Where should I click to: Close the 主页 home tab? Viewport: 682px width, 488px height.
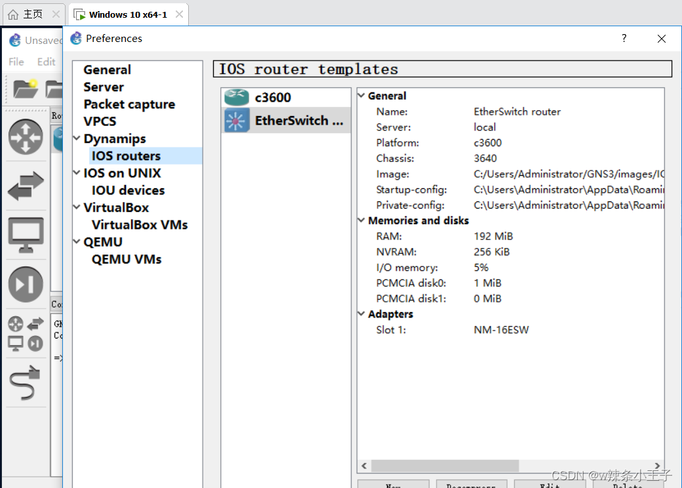(x=56, y=14)
